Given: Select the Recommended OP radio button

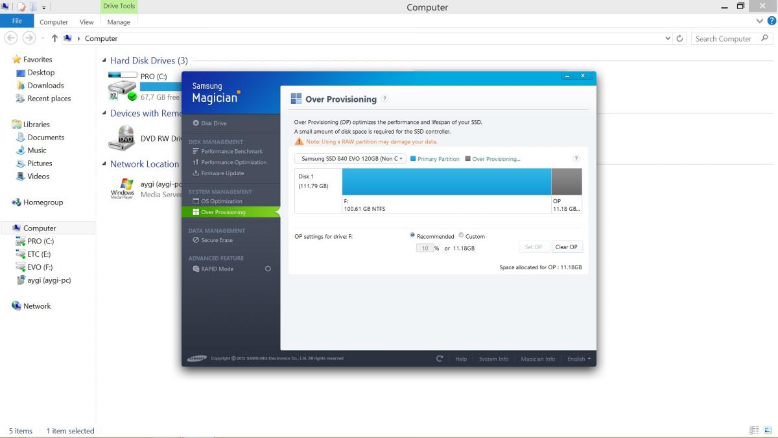Looking at the screenshot, I should tap(412, 236).
